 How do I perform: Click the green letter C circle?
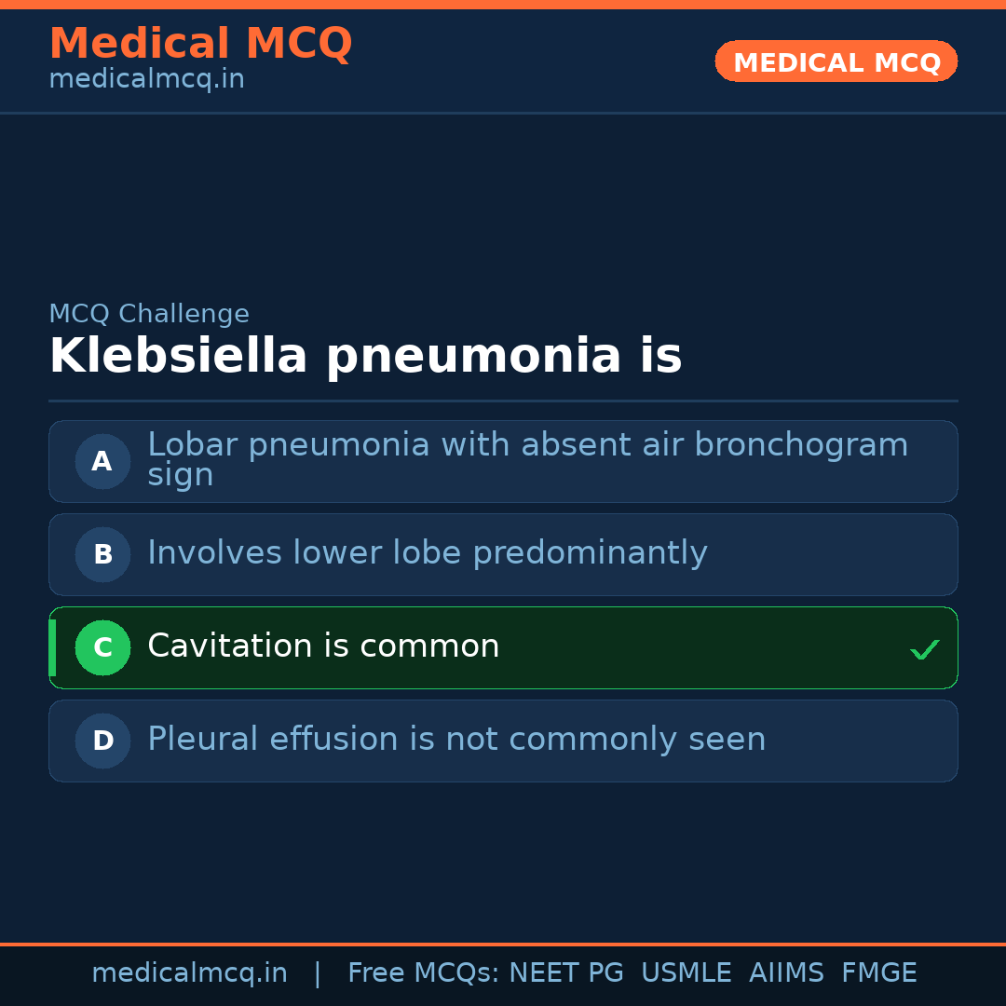(102, 647)
